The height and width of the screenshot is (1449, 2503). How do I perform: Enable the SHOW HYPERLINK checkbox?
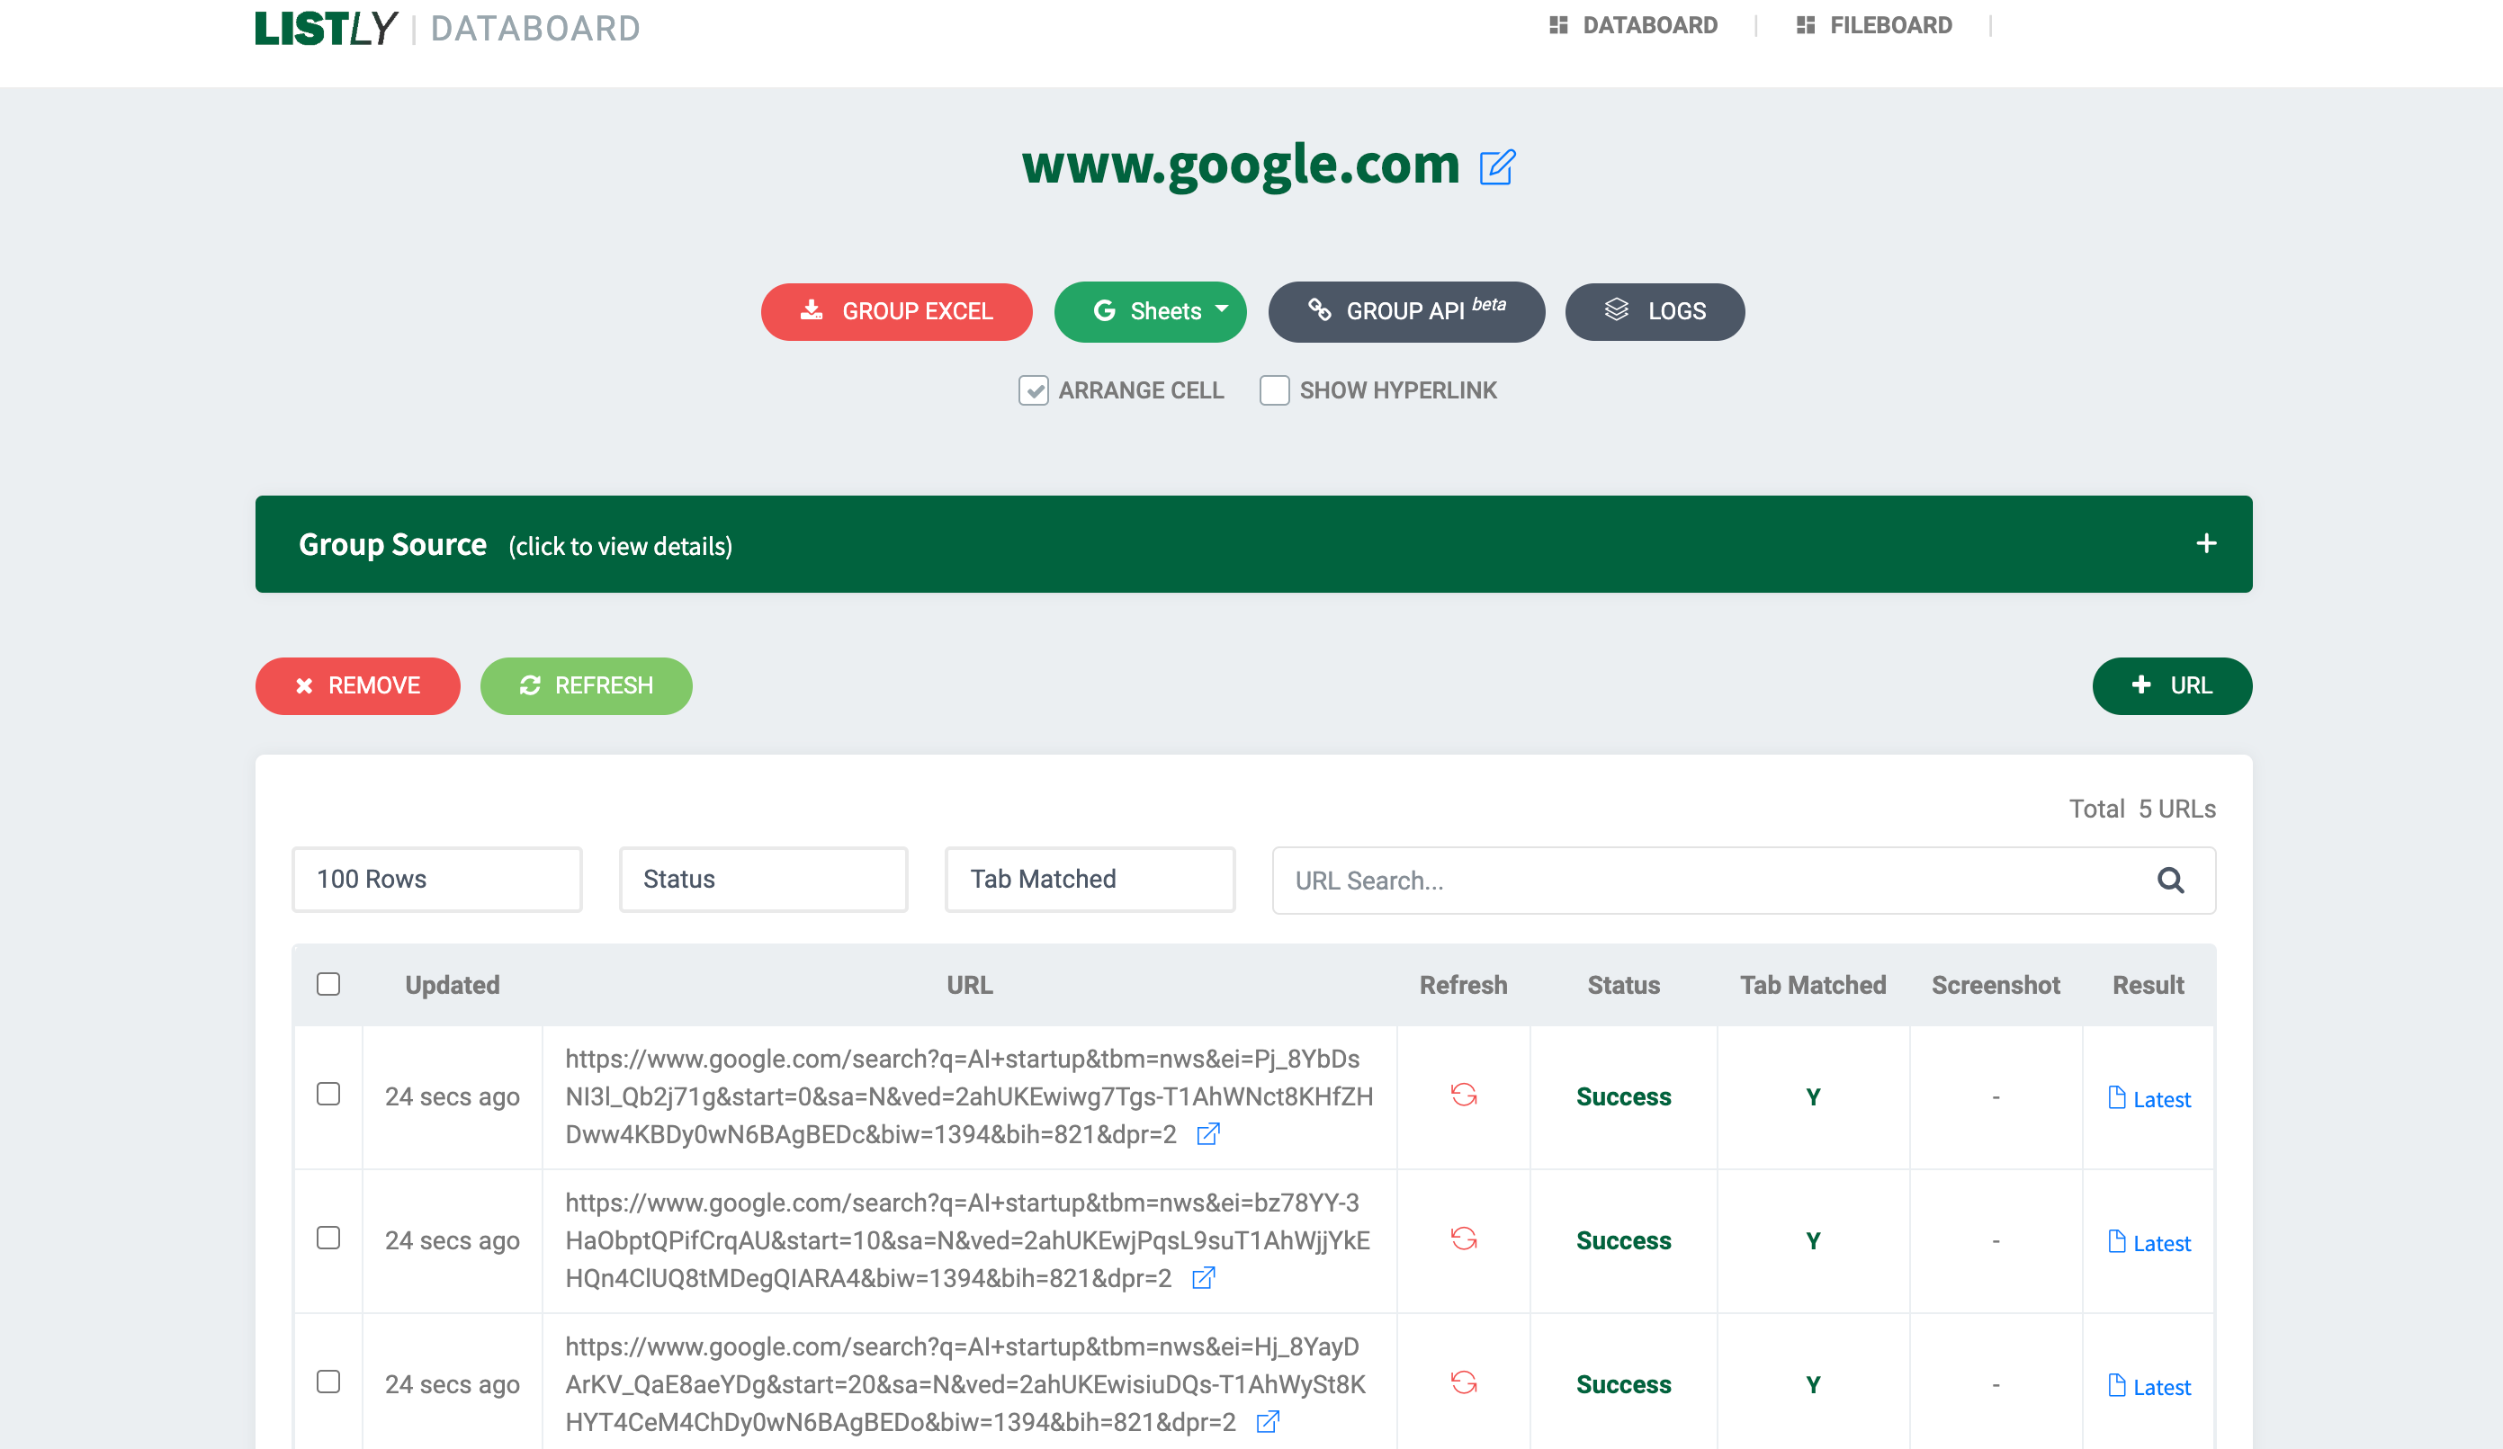1274,390
